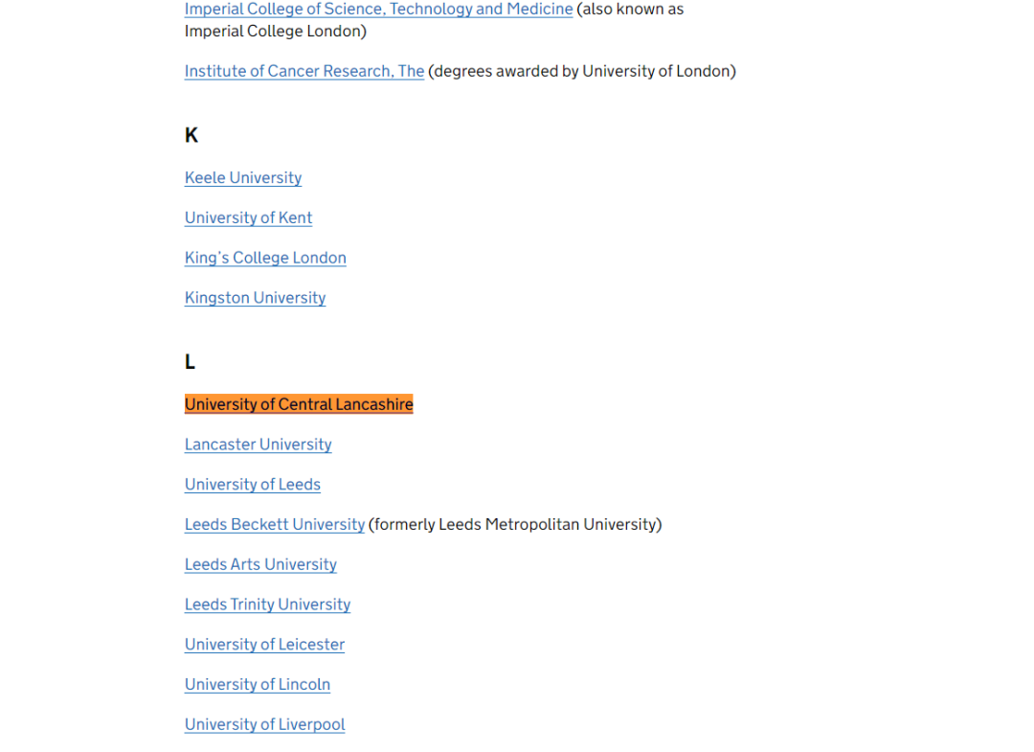
Task: Click the letter K section heading
Action: click(x=191, y=135)
